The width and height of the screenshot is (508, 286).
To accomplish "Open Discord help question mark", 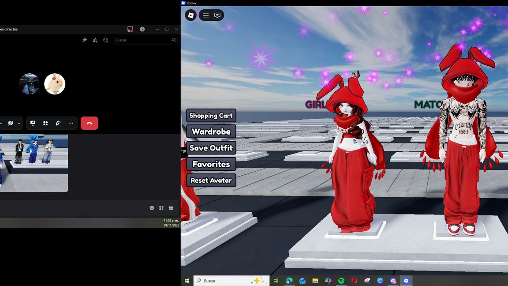I will click(142, 29).
